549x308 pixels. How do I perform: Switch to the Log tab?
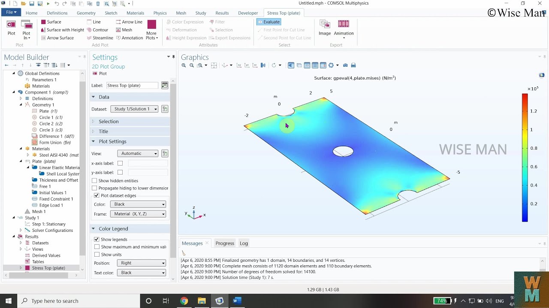244,243
